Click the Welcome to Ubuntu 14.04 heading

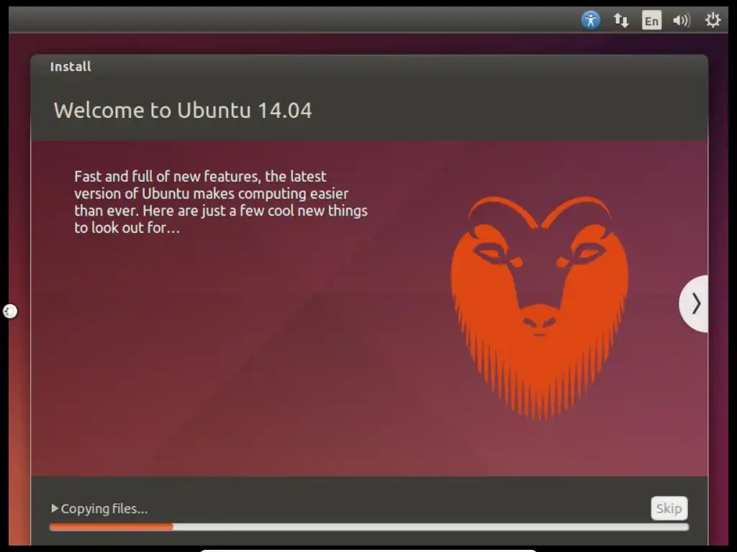(x=183, y=110)
